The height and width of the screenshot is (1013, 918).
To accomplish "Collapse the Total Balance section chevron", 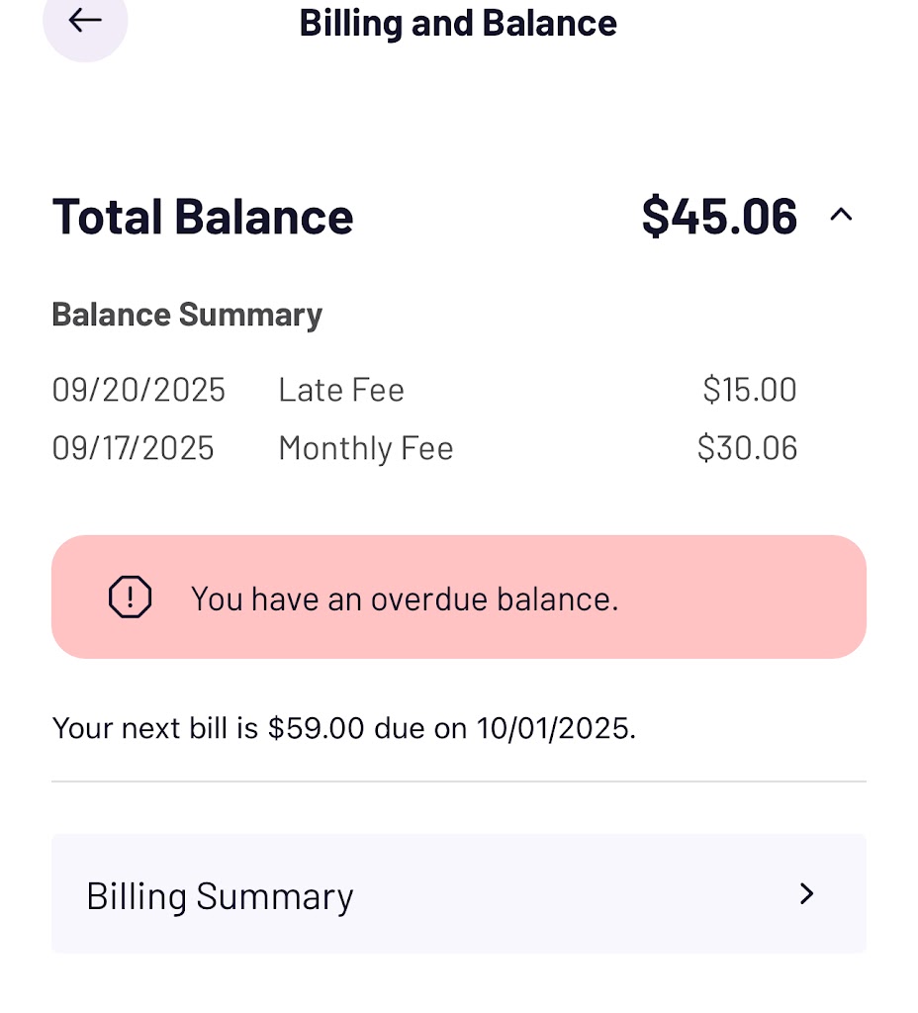I will point(841,215).
